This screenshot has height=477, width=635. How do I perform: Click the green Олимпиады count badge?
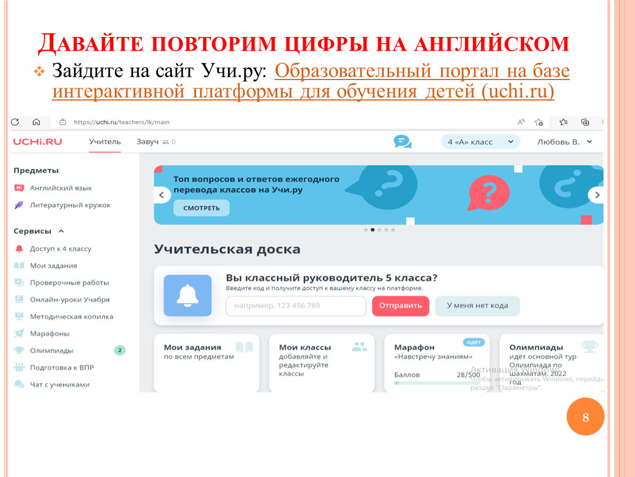[119, 350]
